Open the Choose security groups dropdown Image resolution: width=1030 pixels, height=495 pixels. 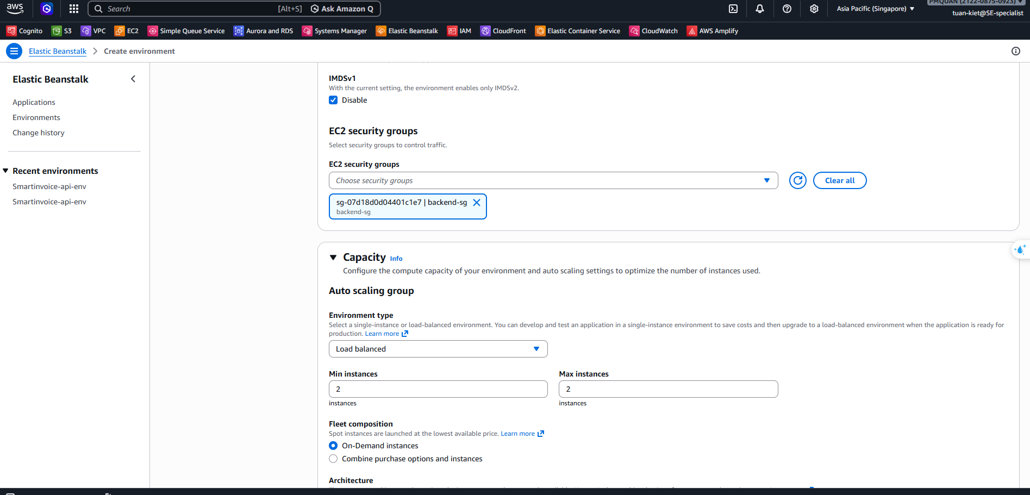click(553, 180)
